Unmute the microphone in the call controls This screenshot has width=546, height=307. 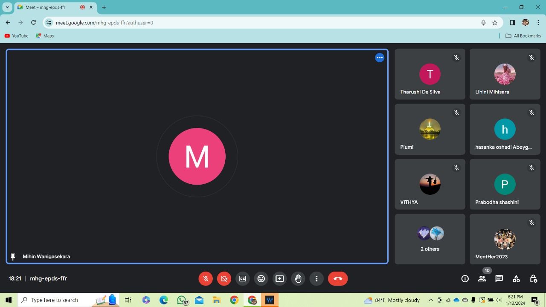coord(206,278)
